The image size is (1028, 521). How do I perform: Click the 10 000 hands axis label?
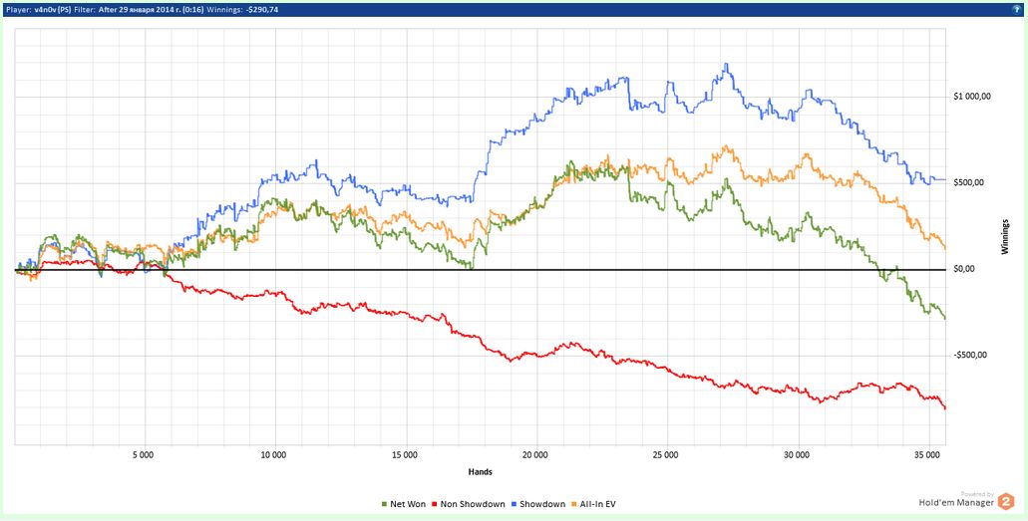coord(273,455)
